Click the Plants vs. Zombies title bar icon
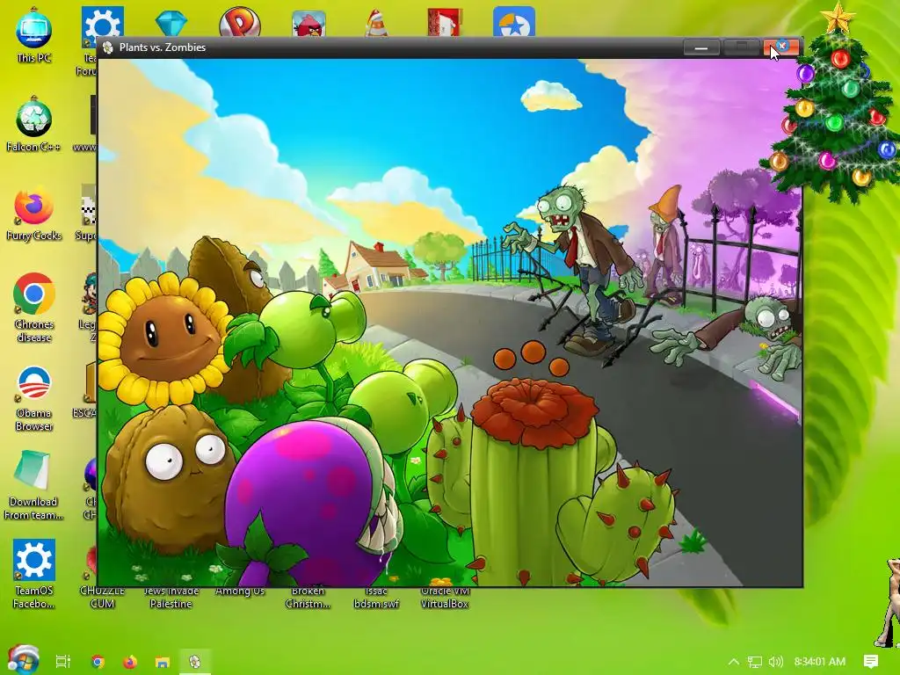The height and width of the screenshot is (675, 900). point(107,47)
